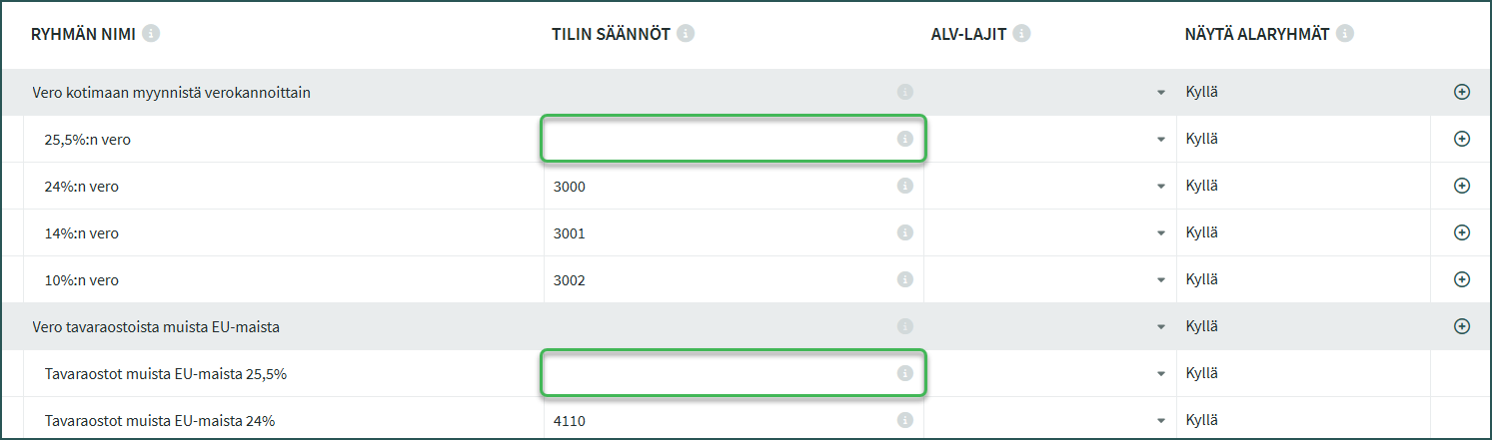
Task: Add subgroup with plus icon on 25,5%:n vero row
Action: point(1461,140)
